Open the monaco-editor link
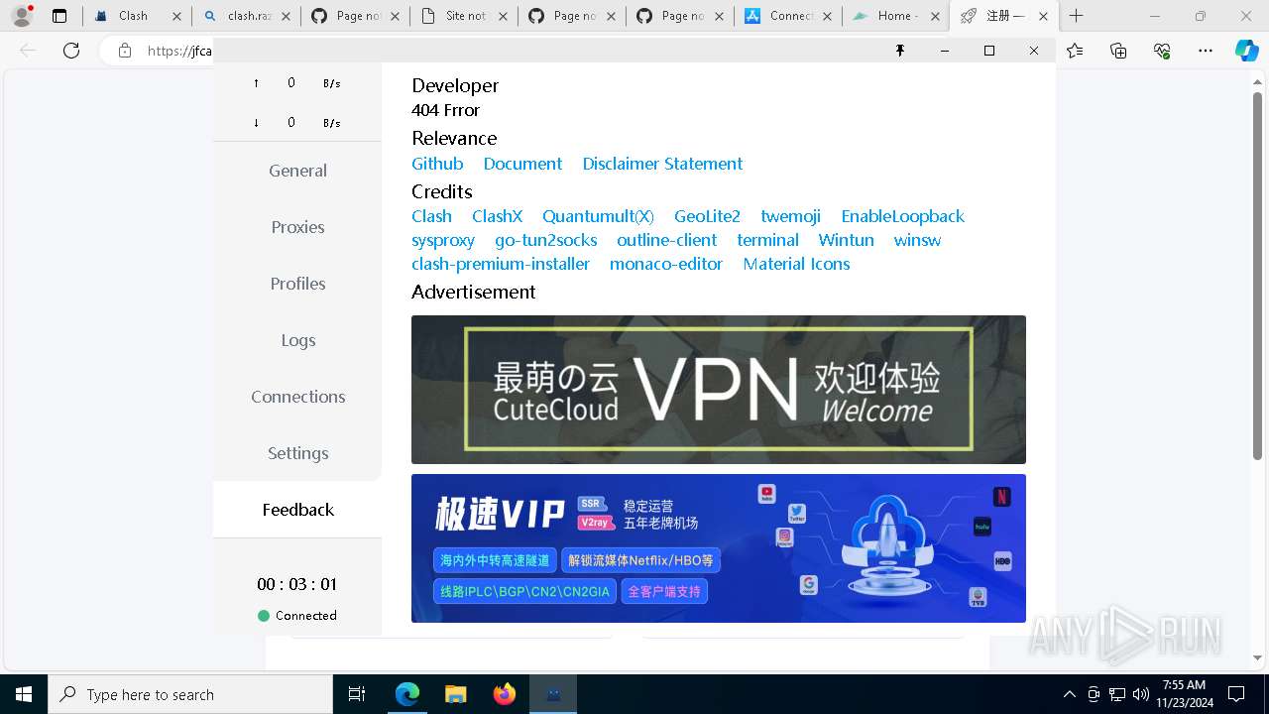 [666, 264]
